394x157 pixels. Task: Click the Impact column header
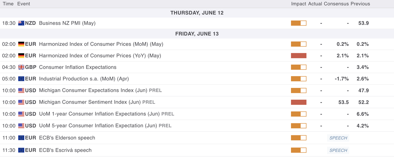(299, 4)
